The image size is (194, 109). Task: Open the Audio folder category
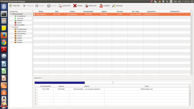click(x=19, y=38)
